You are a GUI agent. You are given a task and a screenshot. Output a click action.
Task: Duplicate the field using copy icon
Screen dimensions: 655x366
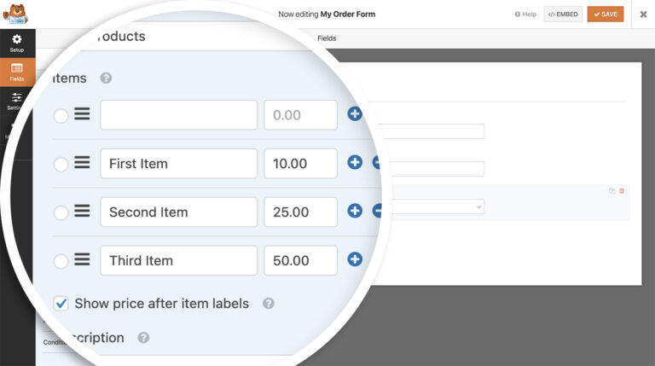(x=612, y=190)
